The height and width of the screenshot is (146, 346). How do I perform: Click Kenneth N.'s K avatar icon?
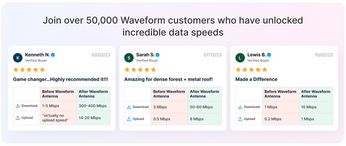coord(18,57)
